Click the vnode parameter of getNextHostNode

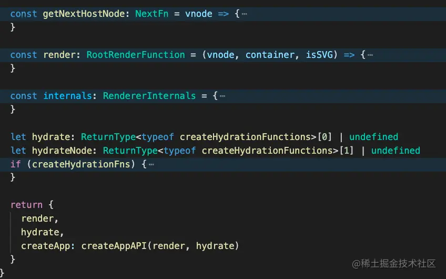pos(198,14)
